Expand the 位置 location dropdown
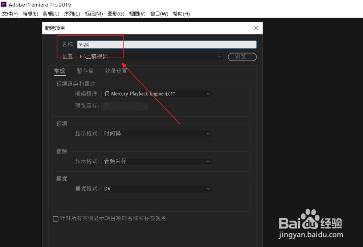The image size is (363, 247). (x=150, y=56)
